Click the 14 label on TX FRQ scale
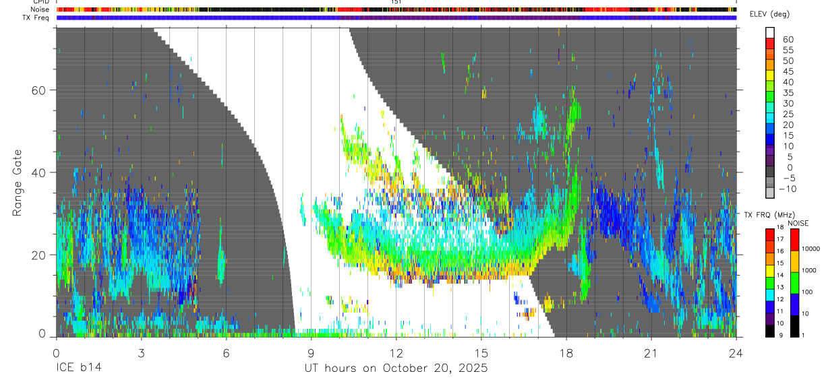Image resolution: width=828 pixels, height=382 pixels. (x=779, y=276)
